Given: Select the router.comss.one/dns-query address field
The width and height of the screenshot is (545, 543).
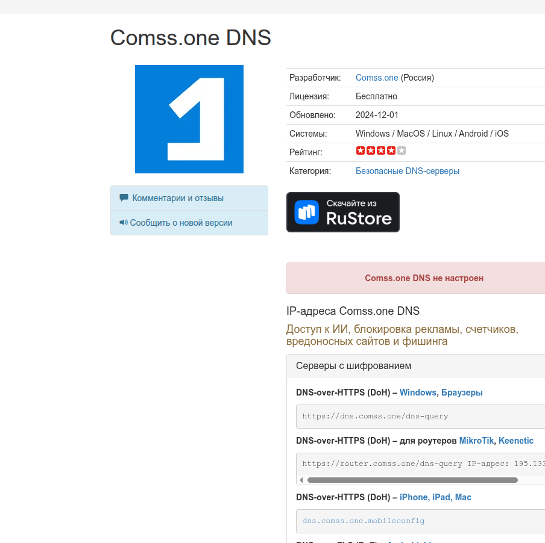Looking at the screenshot, I should tap(421, 464).
